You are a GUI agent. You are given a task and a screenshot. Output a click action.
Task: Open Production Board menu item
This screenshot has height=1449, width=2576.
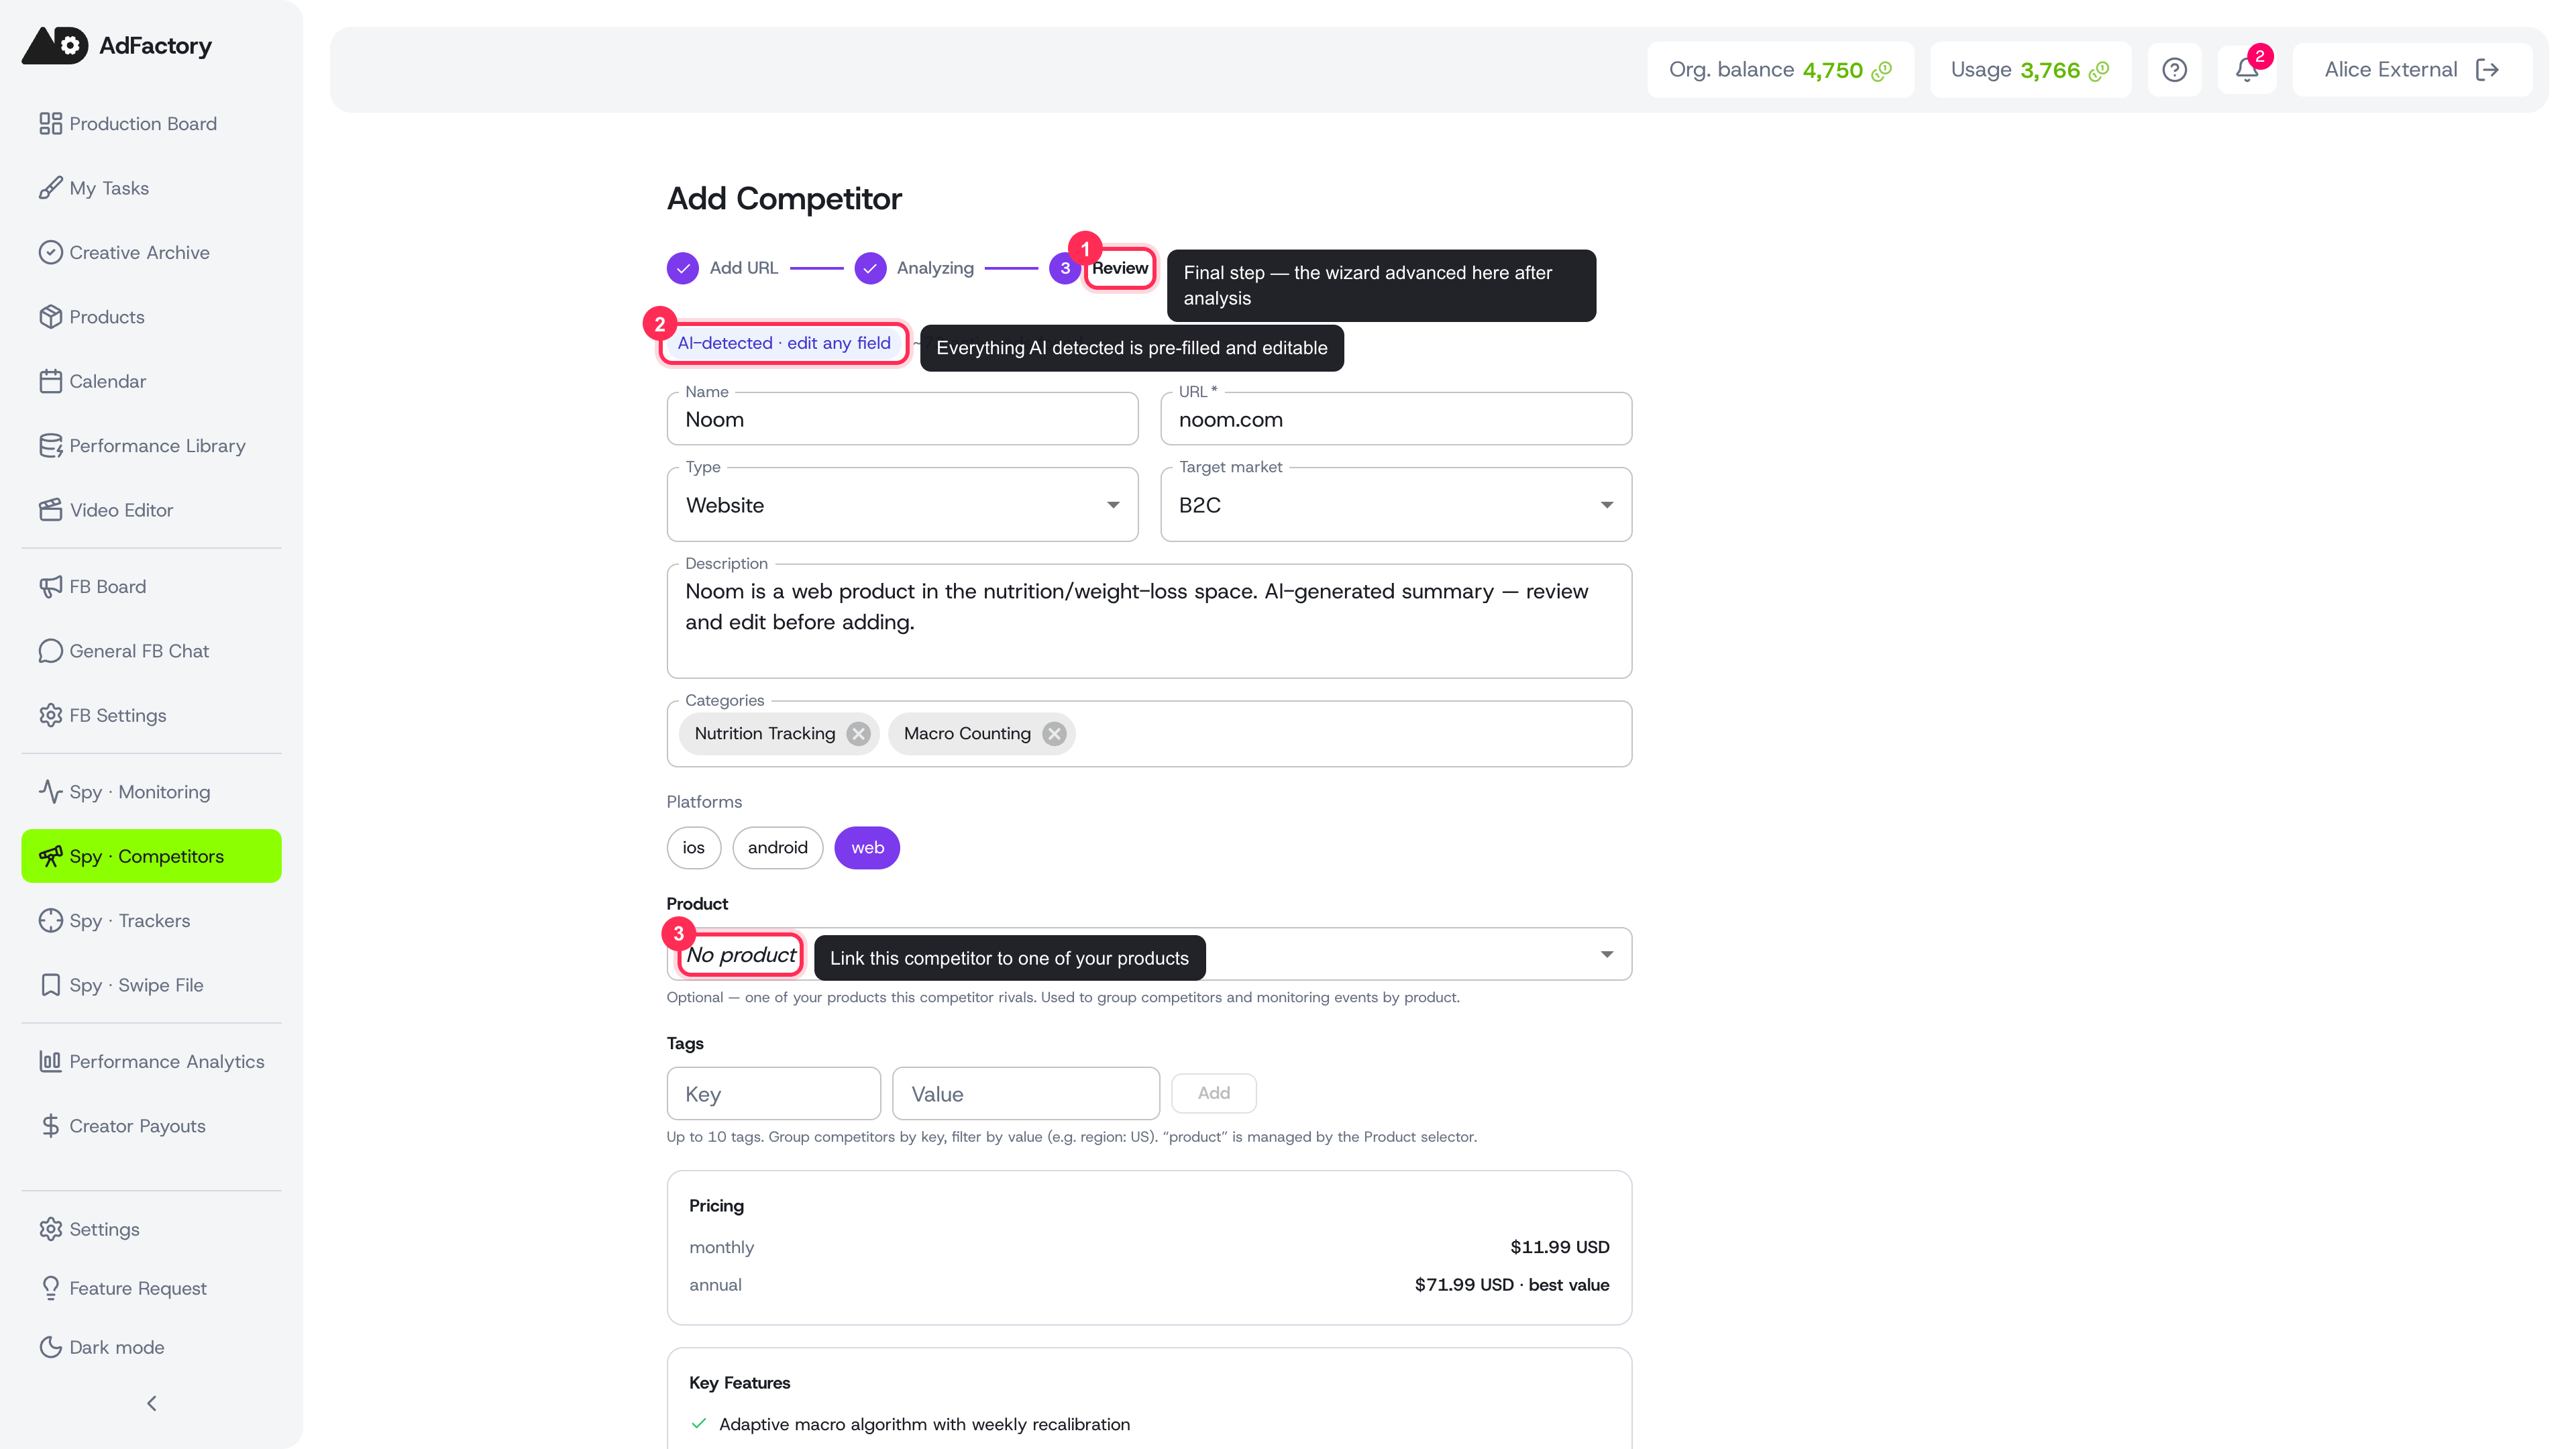coord(151,124)
